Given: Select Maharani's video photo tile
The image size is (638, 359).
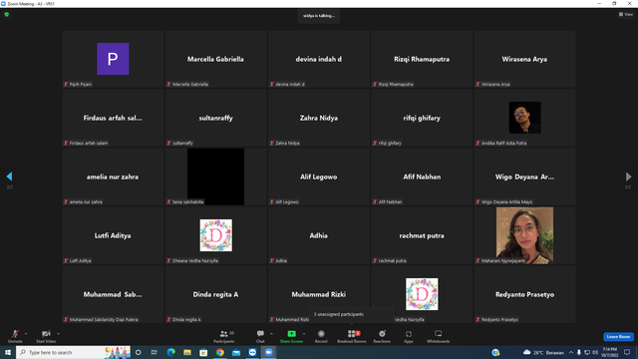Looking at the screenshot, I should 524,235.
